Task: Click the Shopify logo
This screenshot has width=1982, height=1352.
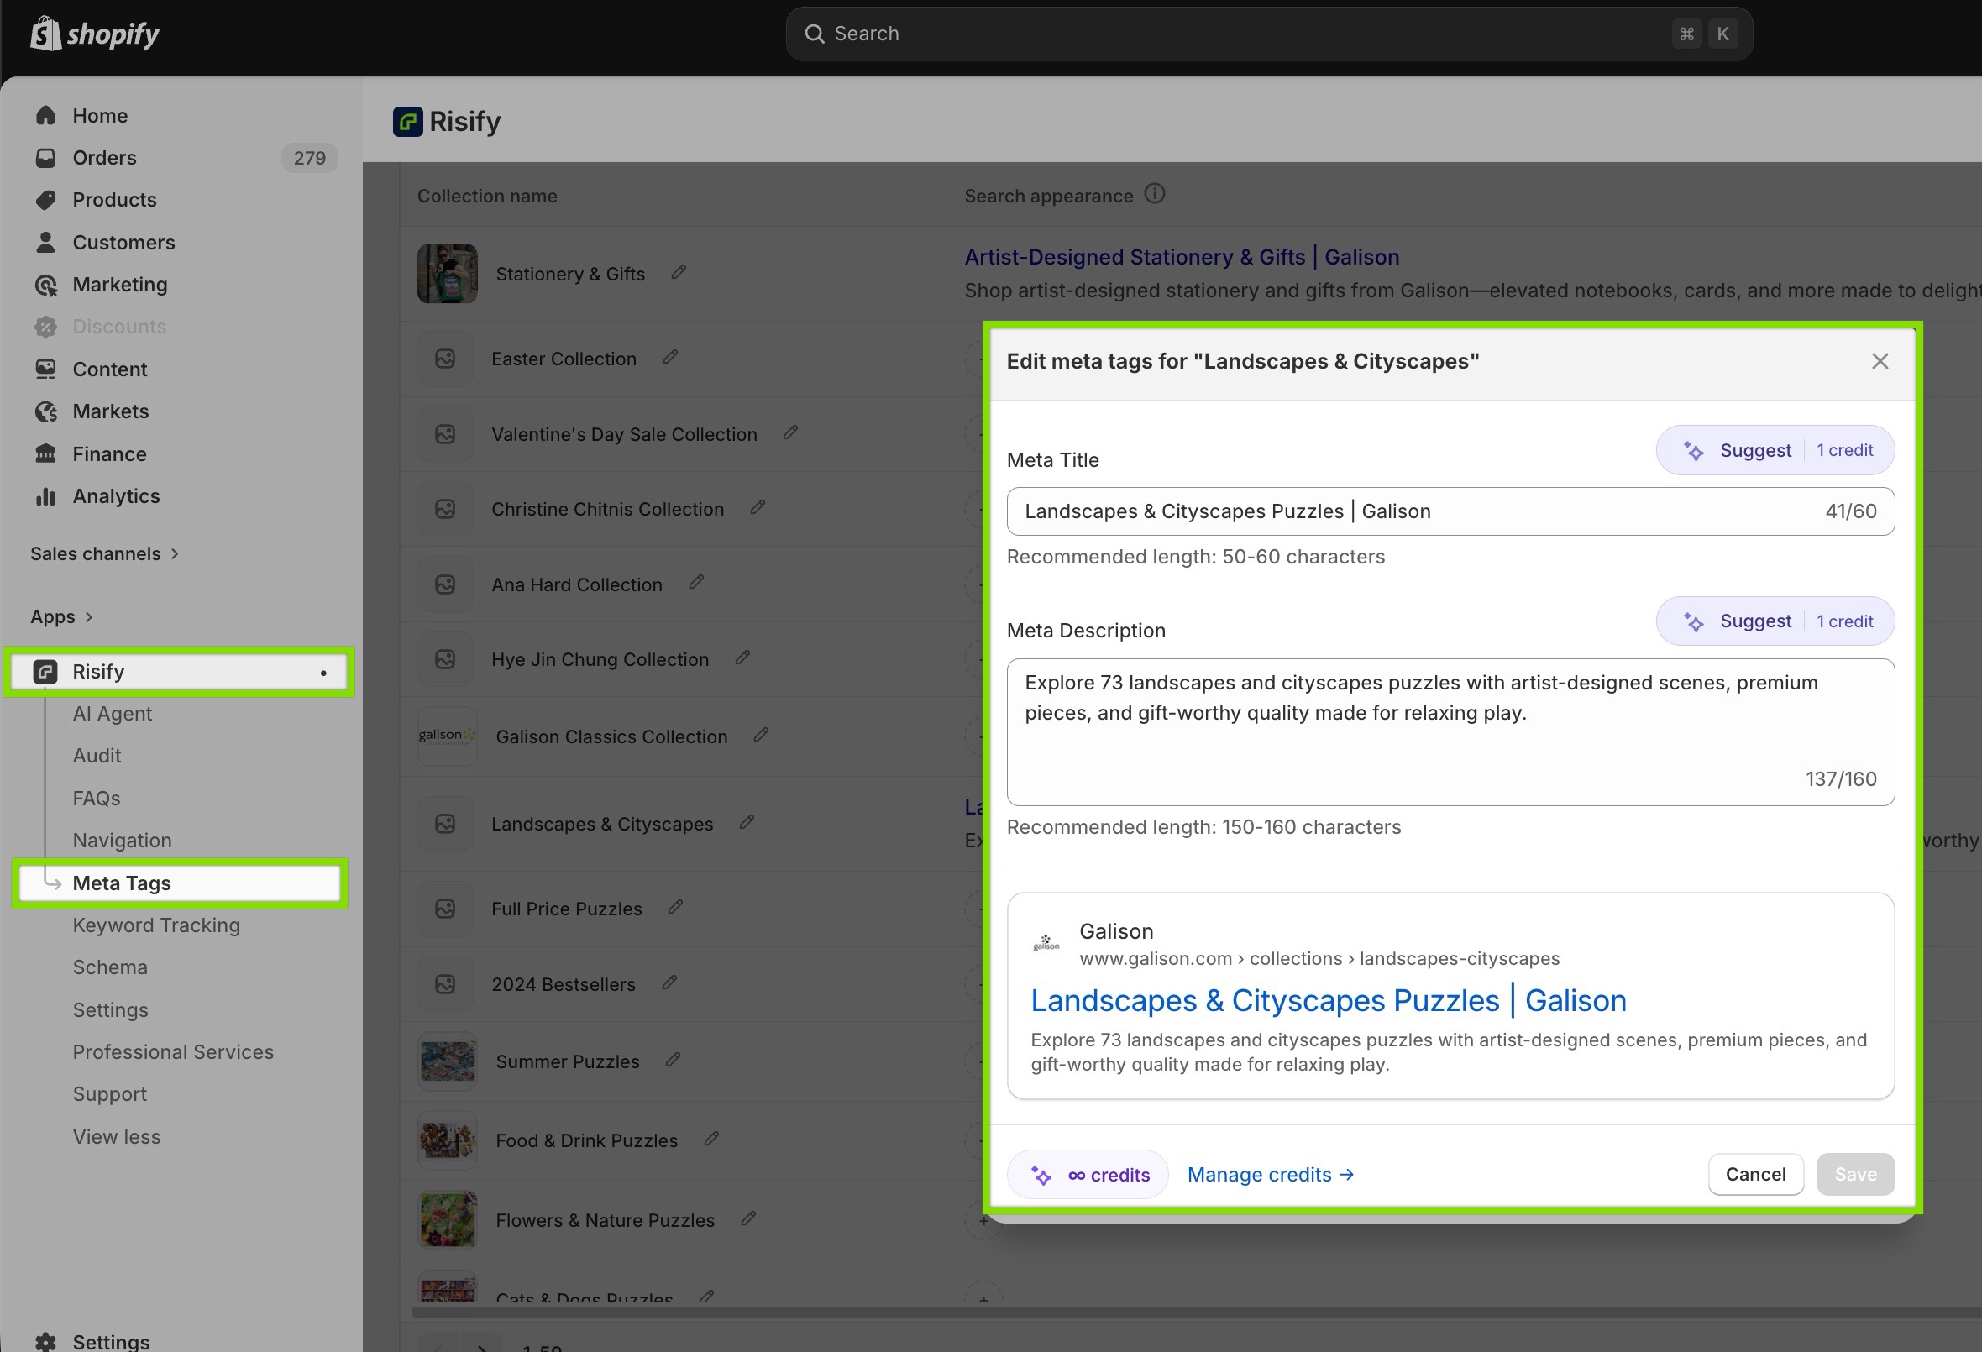Action: pos(95,34)
